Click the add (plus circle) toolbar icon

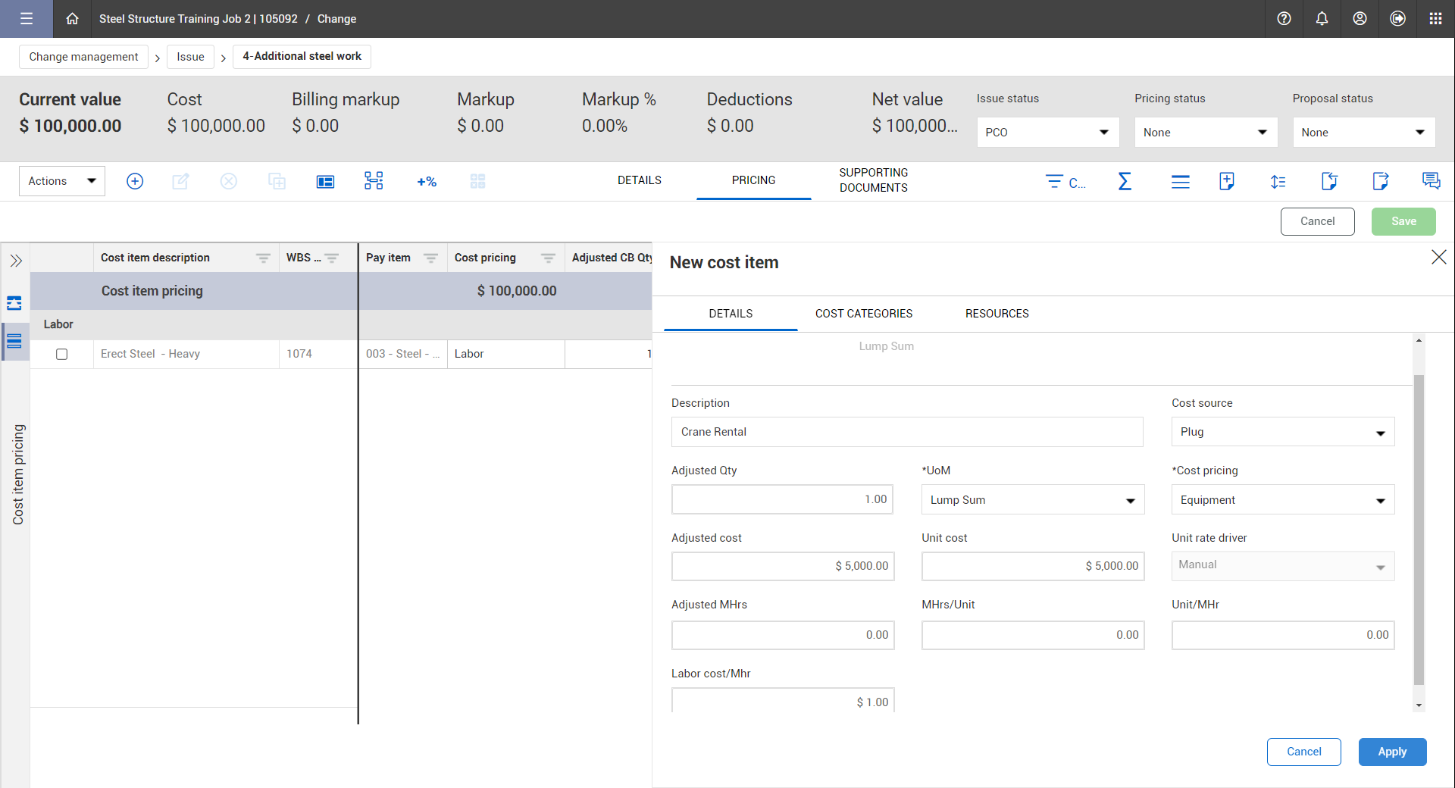click(x=135, y=181)
